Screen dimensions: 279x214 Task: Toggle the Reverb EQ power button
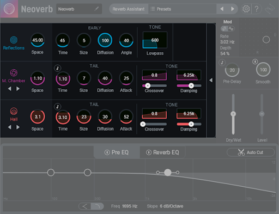[149, 152]
